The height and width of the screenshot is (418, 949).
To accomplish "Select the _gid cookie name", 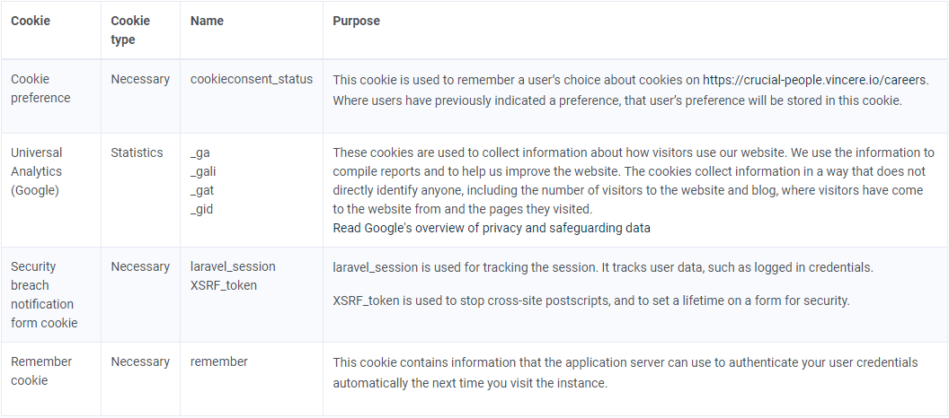I will pyautogui.click(x=201, y=209).
